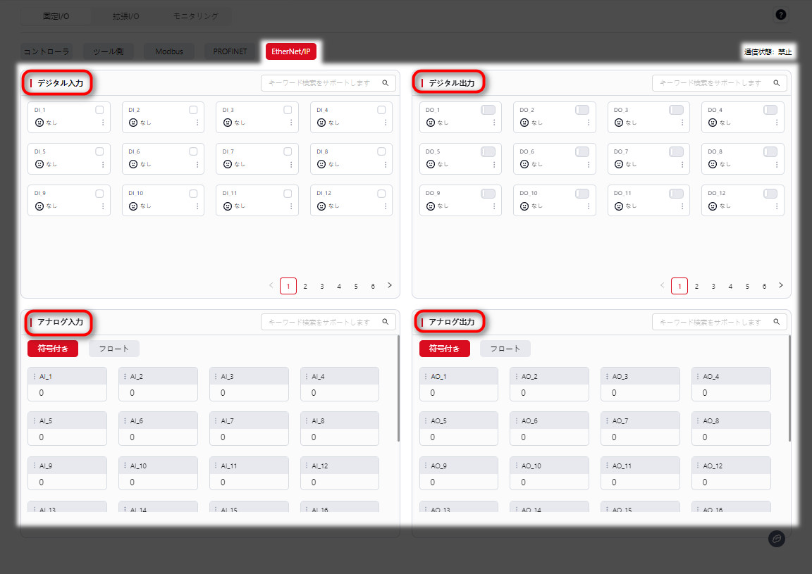The image size is (812, 574).
Task: Select フロート in the アナログ入力 panel
Action: tap(114, 349)
